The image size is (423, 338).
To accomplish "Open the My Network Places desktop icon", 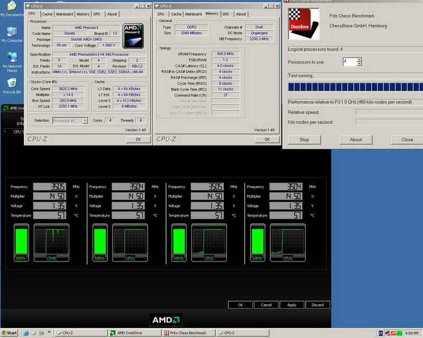I will point(12,62).
